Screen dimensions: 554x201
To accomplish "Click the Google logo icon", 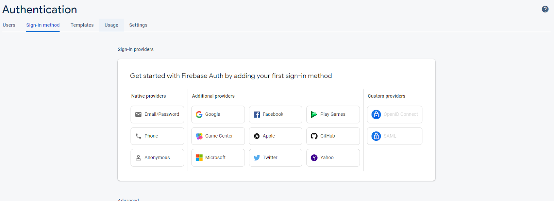I will coord(199,114).
